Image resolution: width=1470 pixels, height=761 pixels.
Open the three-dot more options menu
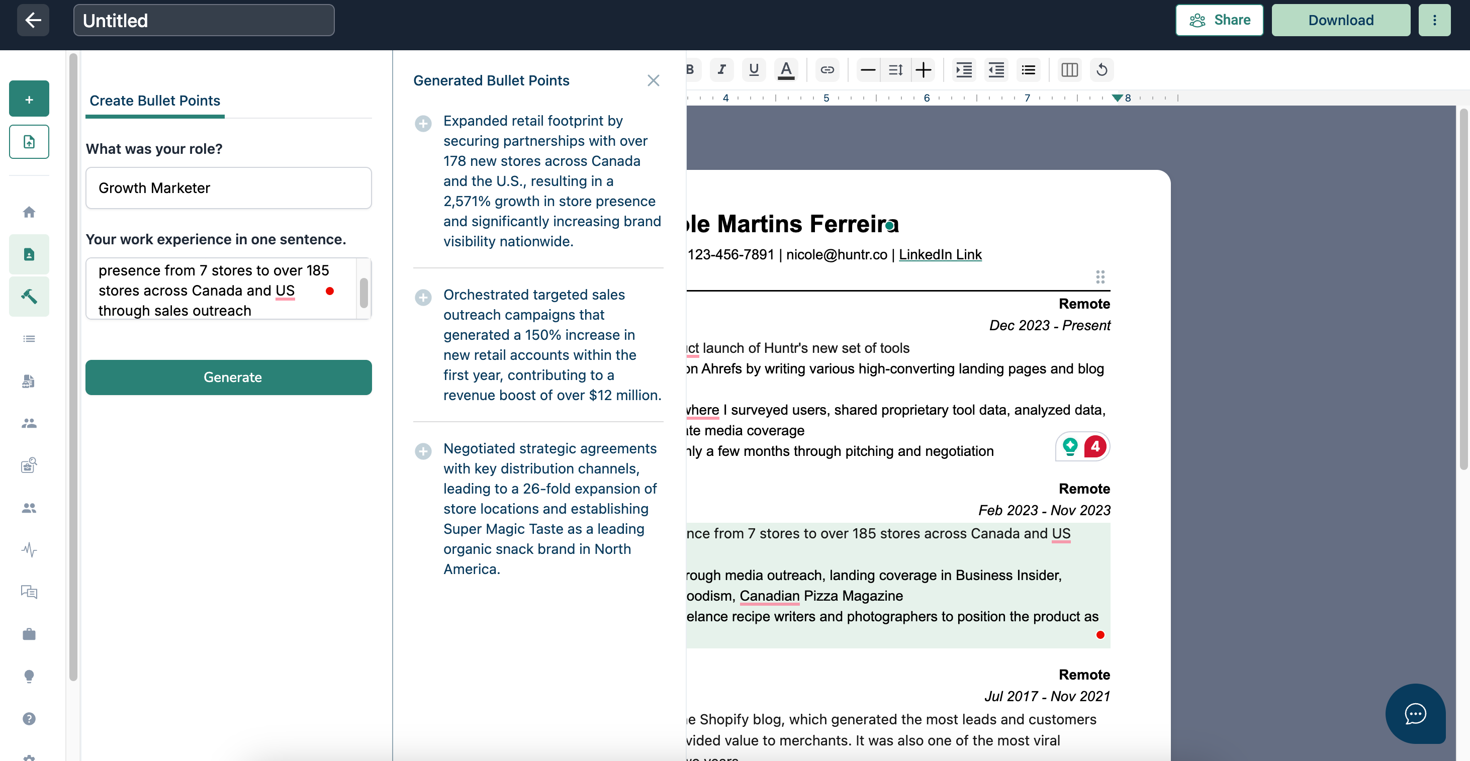pos(1434,21)
